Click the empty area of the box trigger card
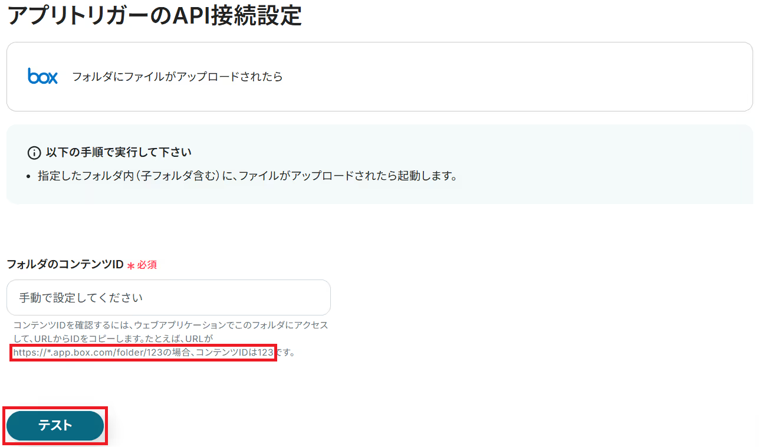This screenshot has width=759, height=447. click(x=519, y=77)
